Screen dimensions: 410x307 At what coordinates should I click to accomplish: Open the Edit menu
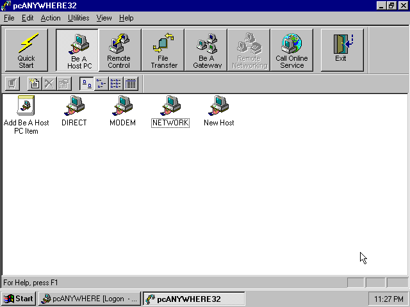click(28, 18)
